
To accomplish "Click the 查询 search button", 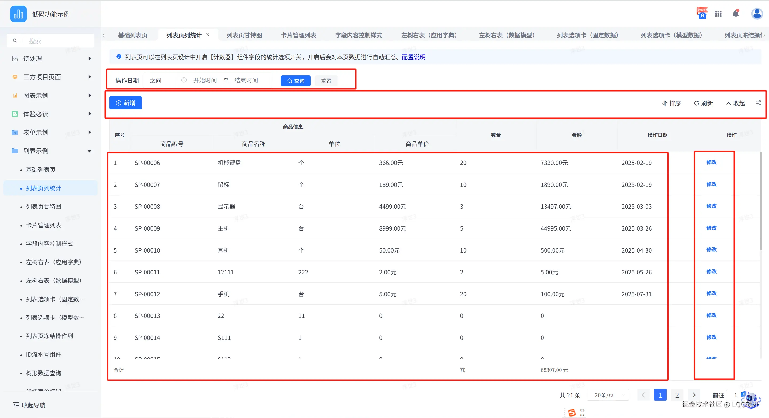I will (296, 81).
